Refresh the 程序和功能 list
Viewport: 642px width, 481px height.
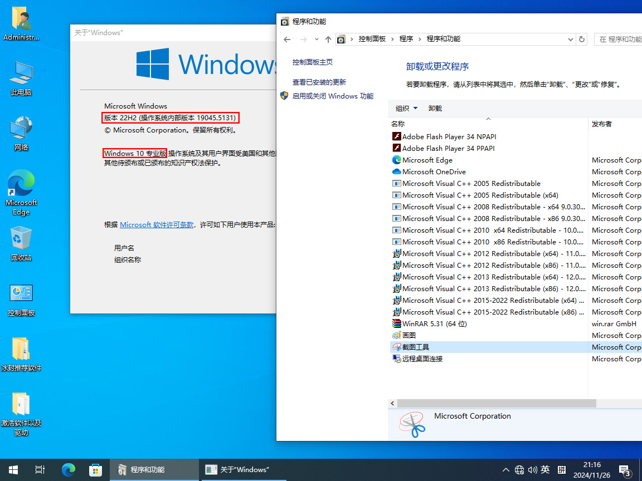tap(581, 40)
